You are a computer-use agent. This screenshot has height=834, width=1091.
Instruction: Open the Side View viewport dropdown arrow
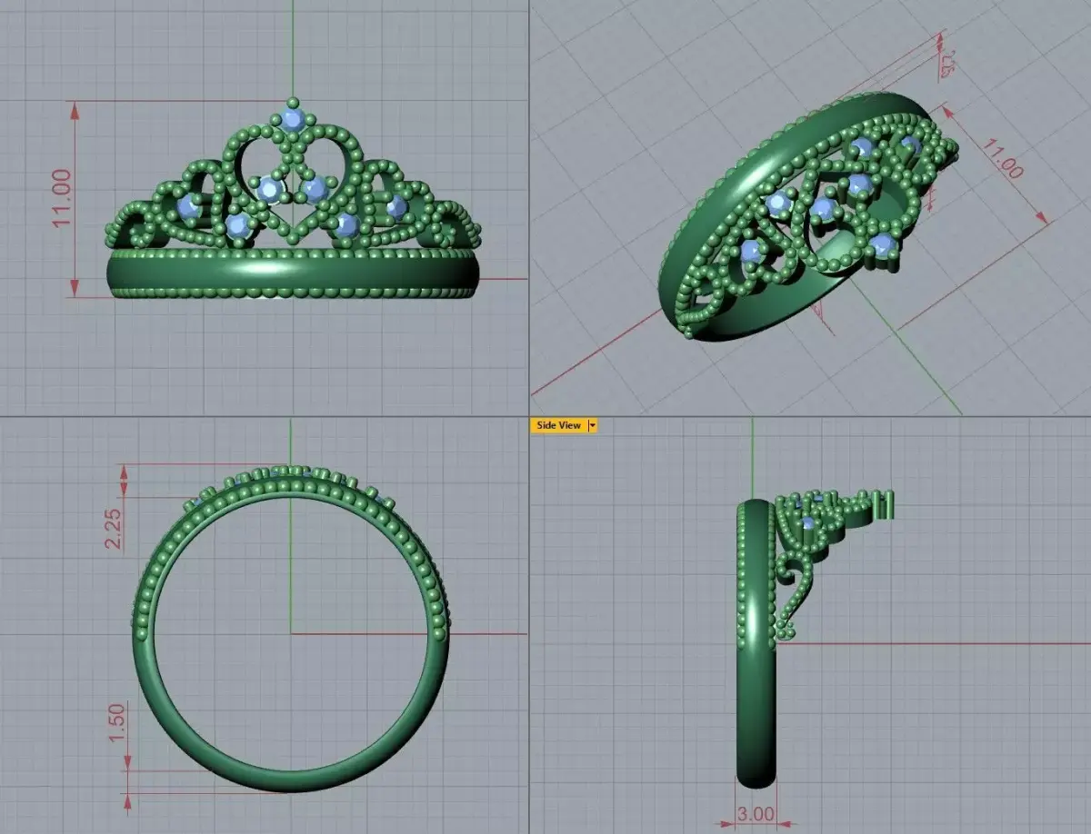pyautogui.click(x=593, y=425)
